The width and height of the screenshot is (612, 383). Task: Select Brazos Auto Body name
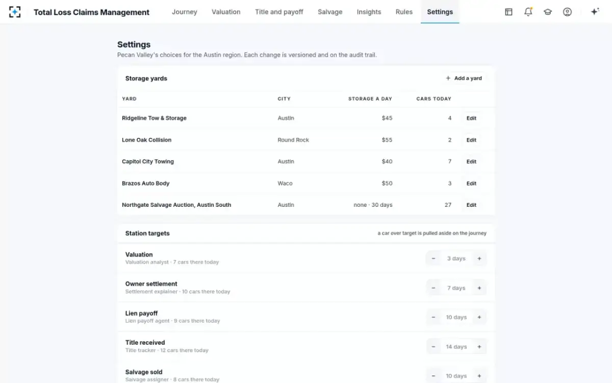point(145,183)
